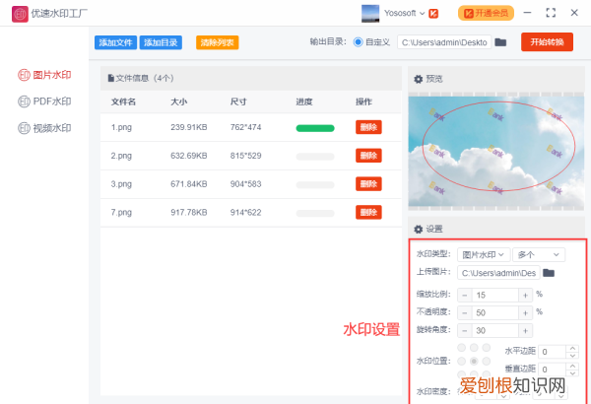This screenshot has width=591, height=404.
Task: Click the 添加目录 button
Action: pos(161,42)
